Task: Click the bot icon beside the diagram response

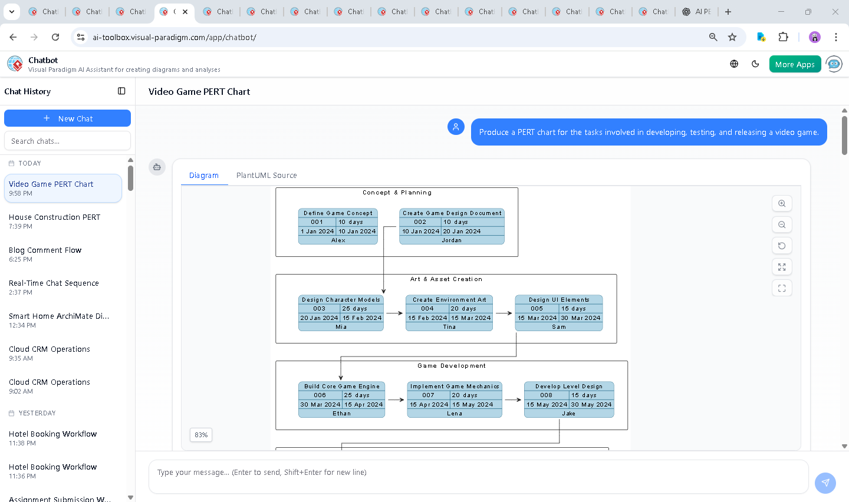Action: pos(157,167)
